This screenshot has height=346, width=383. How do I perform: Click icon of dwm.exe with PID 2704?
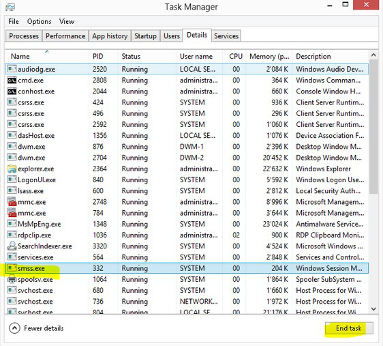pos(12,158)
